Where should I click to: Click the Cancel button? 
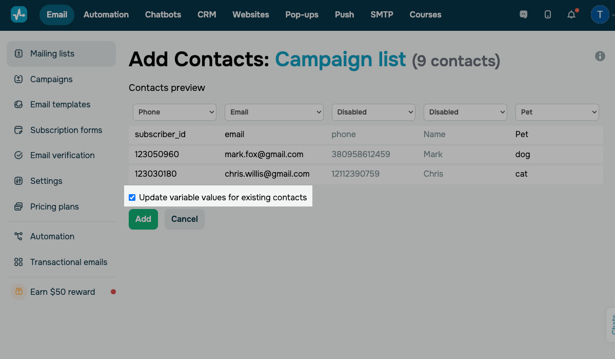pyautogui.click(x=185, y=219)
